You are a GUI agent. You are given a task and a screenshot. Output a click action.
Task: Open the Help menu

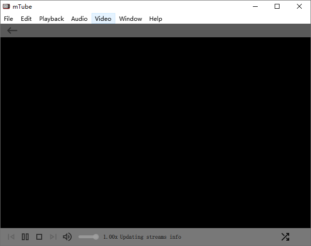pyautogui.click(x=155, y=18)
